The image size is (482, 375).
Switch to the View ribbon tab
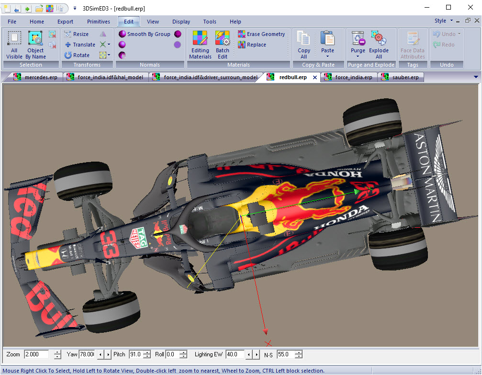coord(153,22)
